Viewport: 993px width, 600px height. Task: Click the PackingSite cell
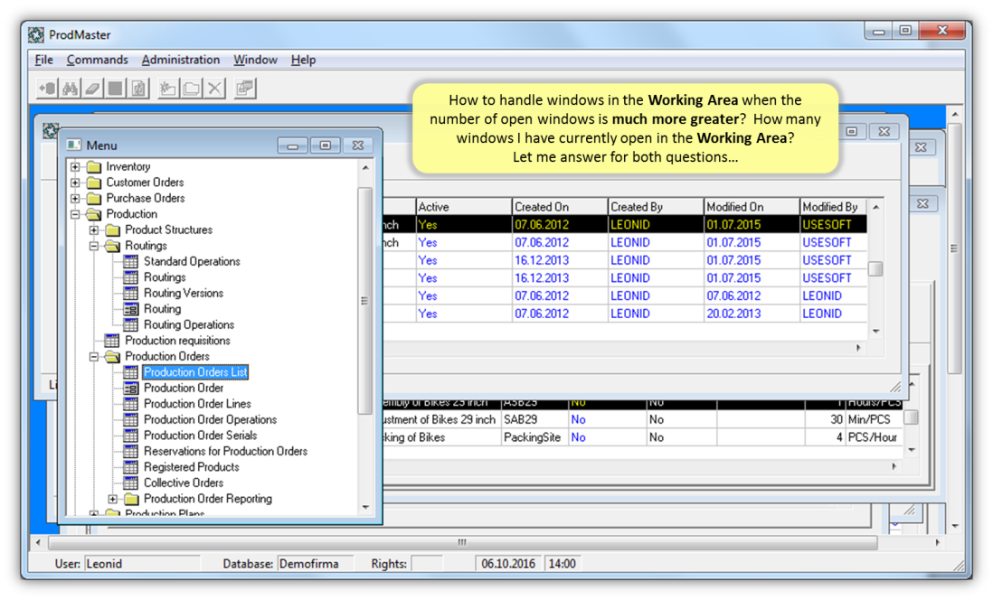click(x=534, y=437)
